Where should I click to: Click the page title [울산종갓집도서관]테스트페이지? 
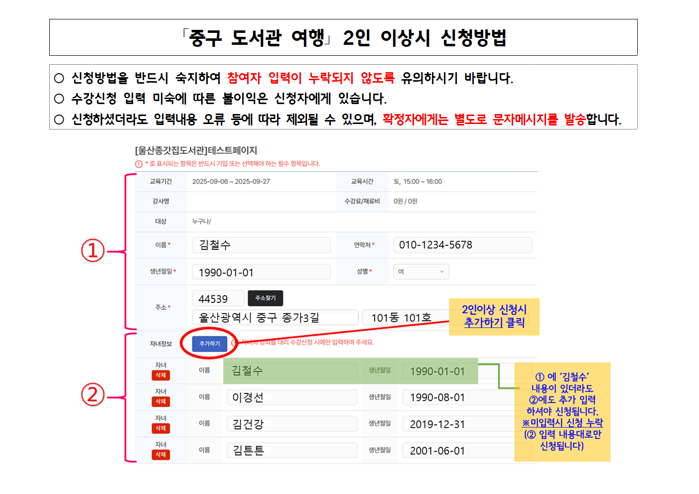click(x=196, y=150)
